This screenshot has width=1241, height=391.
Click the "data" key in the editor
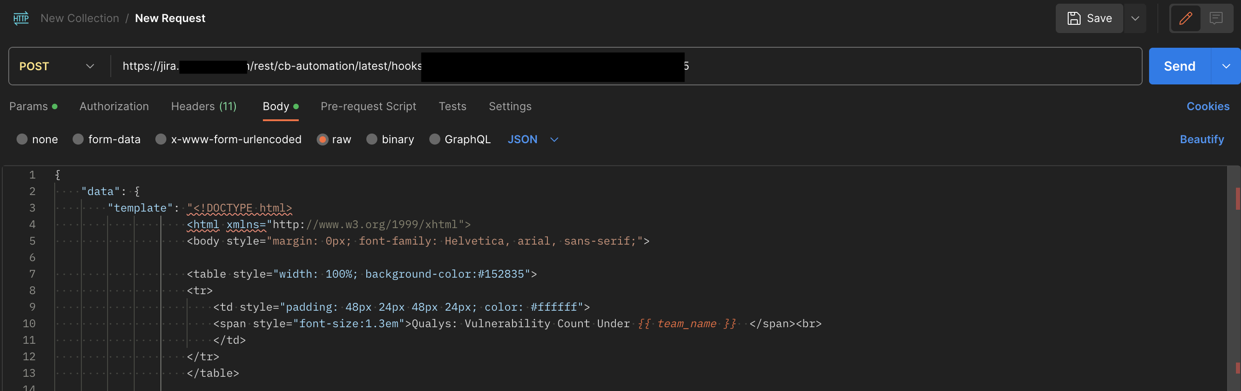[x=100, y=191]
